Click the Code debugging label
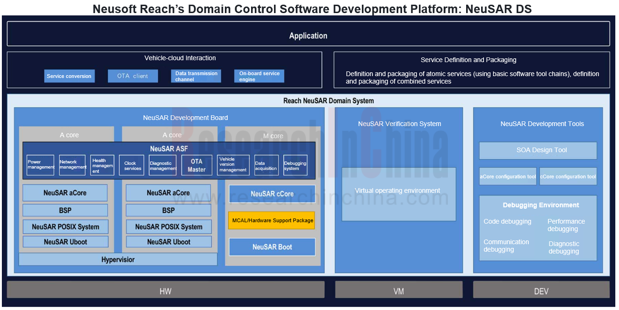Image resolution: width=619 pixels, height=310 pixels. click(x=507, y=221)
